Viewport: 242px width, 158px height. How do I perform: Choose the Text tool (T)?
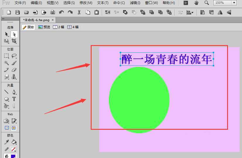(14, 99)
